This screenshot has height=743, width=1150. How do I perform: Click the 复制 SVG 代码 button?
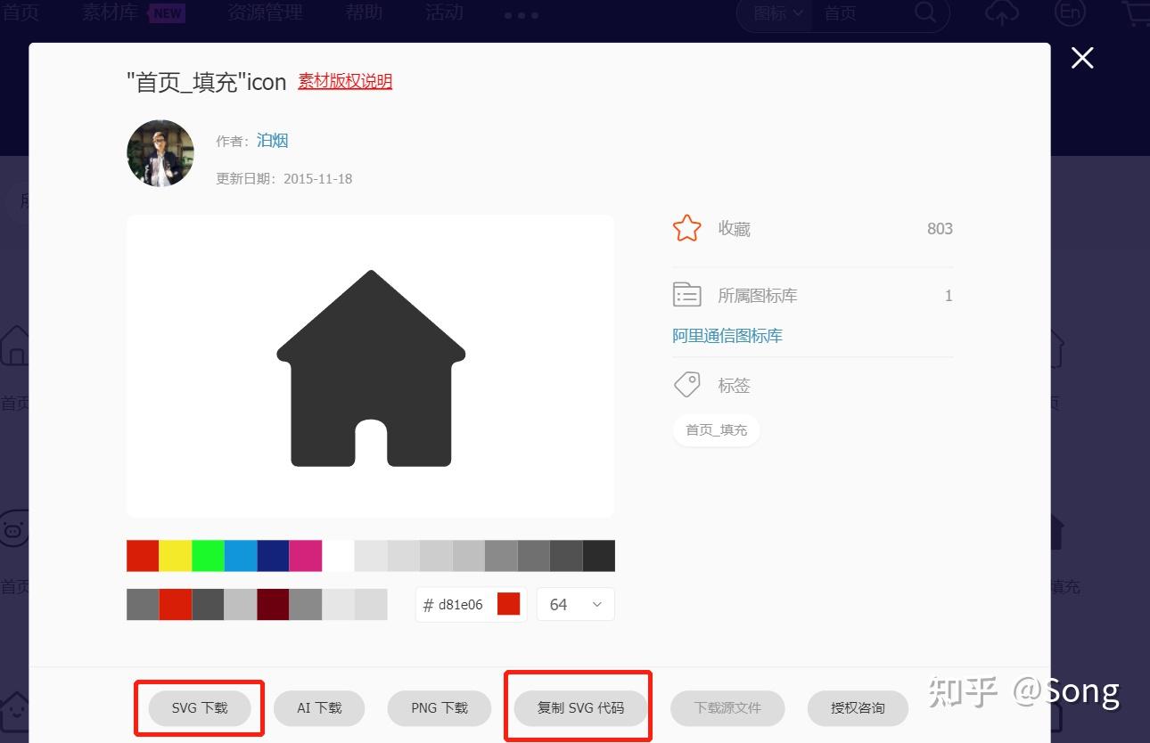[x=578, y=707]
